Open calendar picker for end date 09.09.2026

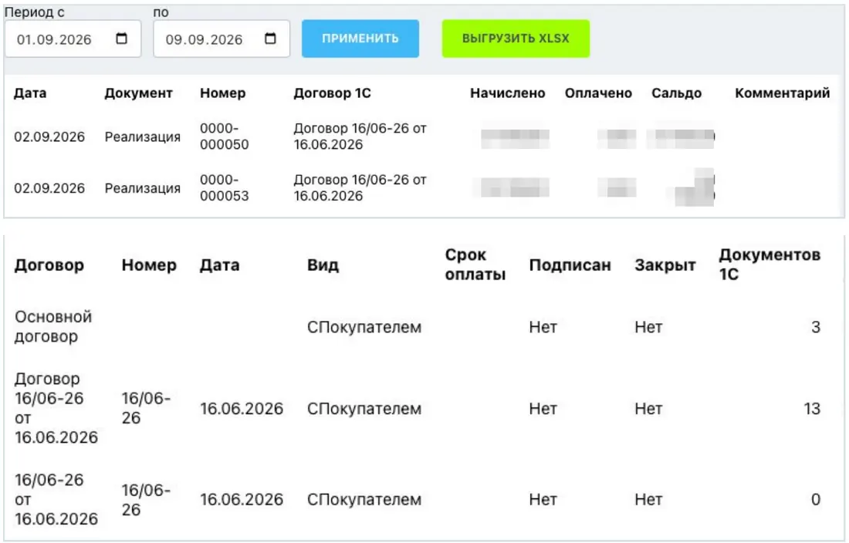coord(270,39)
